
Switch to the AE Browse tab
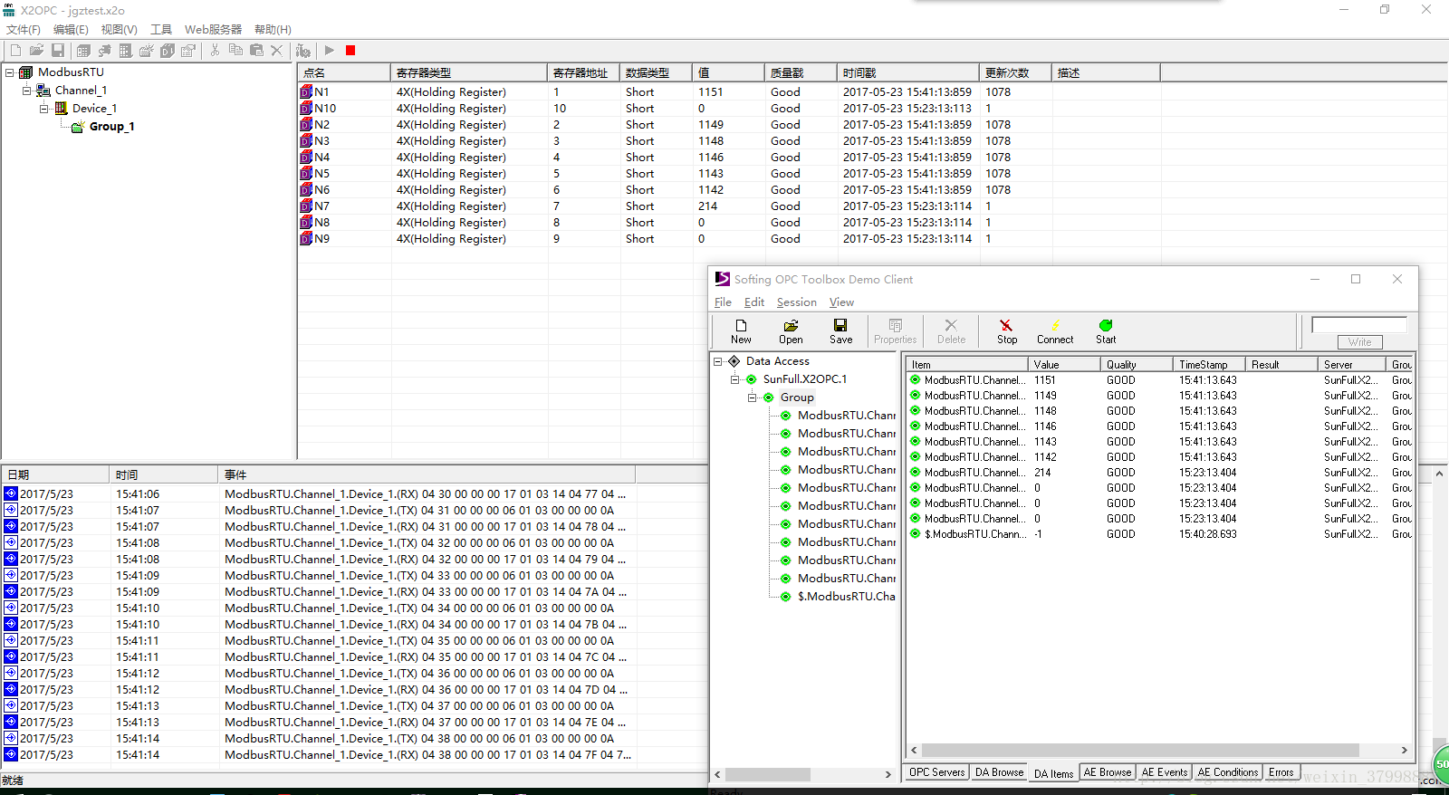point(1108,772)
